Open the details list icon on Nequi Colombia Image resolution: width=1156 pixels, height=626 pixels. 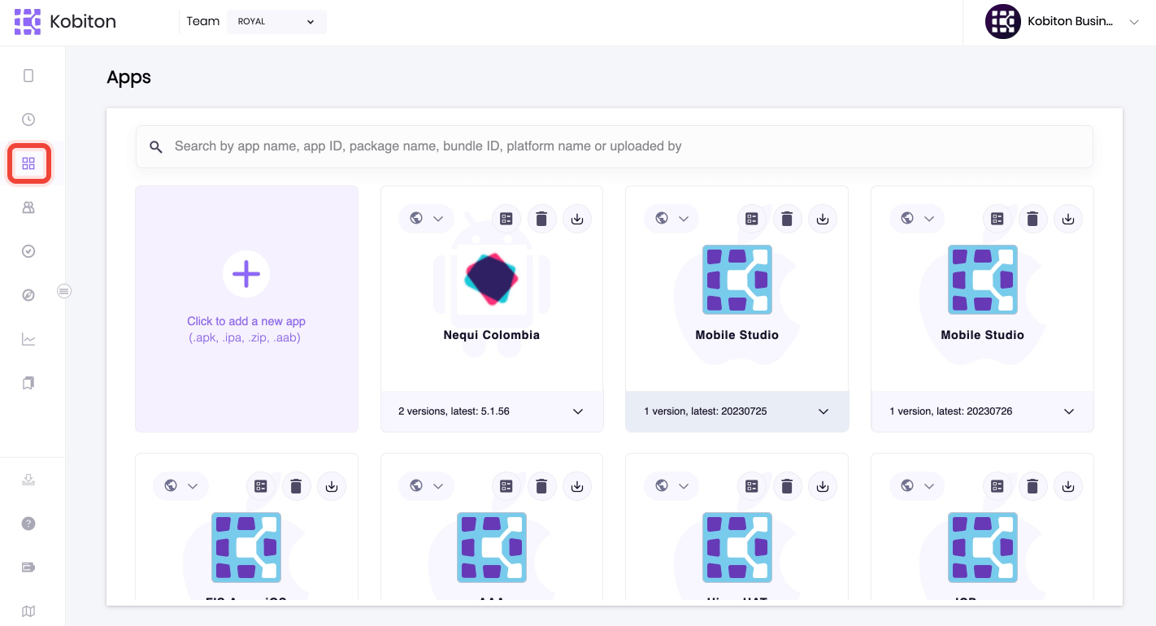(506, 219)
